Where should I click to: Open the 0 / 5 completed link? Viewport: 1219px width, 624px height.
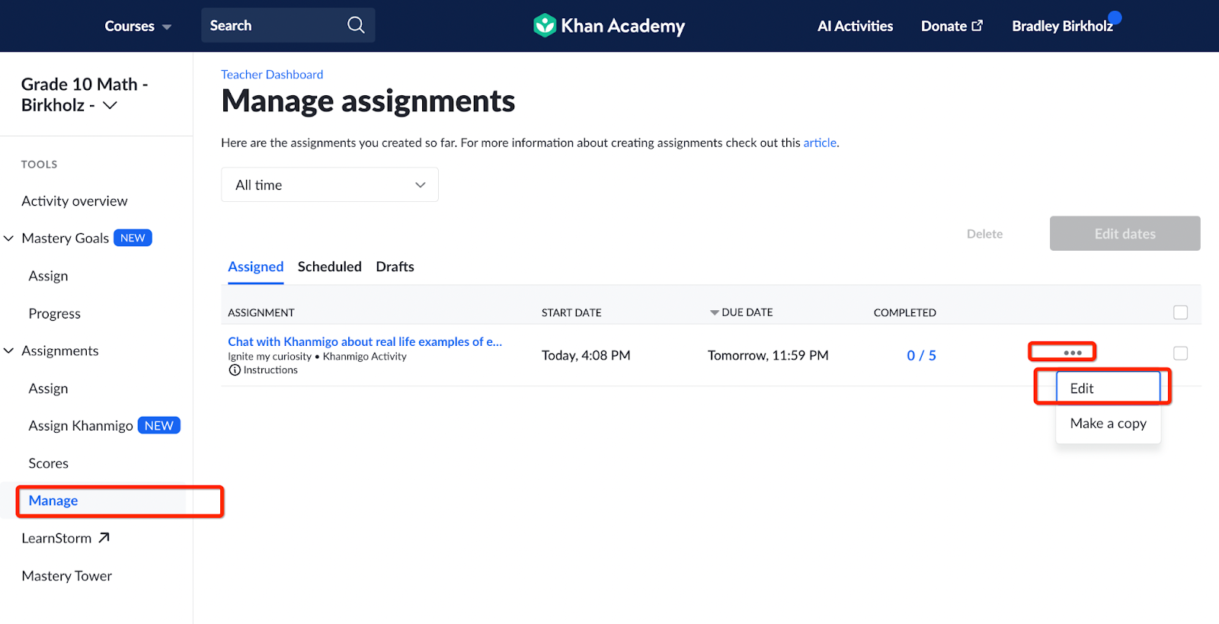coord(921,356)
